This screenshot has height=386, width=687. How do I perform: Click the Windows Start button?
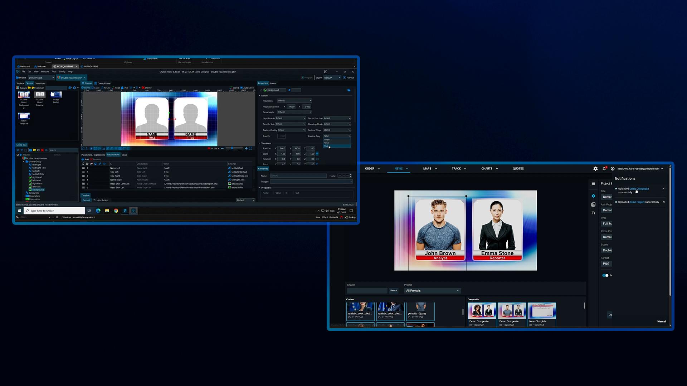pos(19,211)
